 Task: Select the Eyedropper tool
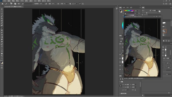tap(2, 23)
